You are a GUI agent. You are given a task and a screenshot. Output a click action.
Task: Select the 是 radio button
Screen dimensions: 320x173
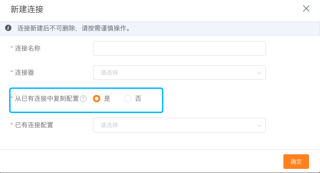click(x=97, y=99)
